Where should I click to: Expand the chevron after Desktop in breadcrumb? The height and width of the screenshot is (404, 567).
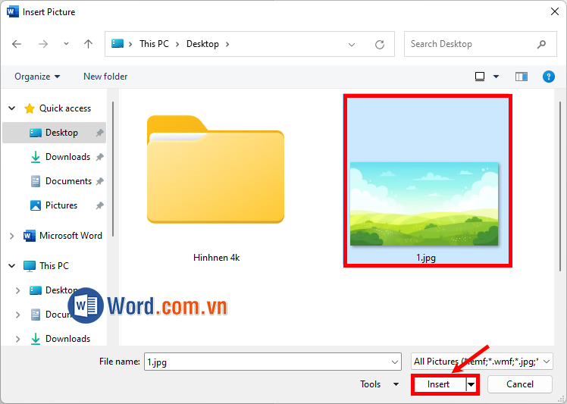(227, 44)
